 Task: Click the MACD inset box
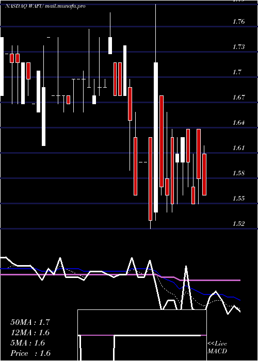[142, 335]
